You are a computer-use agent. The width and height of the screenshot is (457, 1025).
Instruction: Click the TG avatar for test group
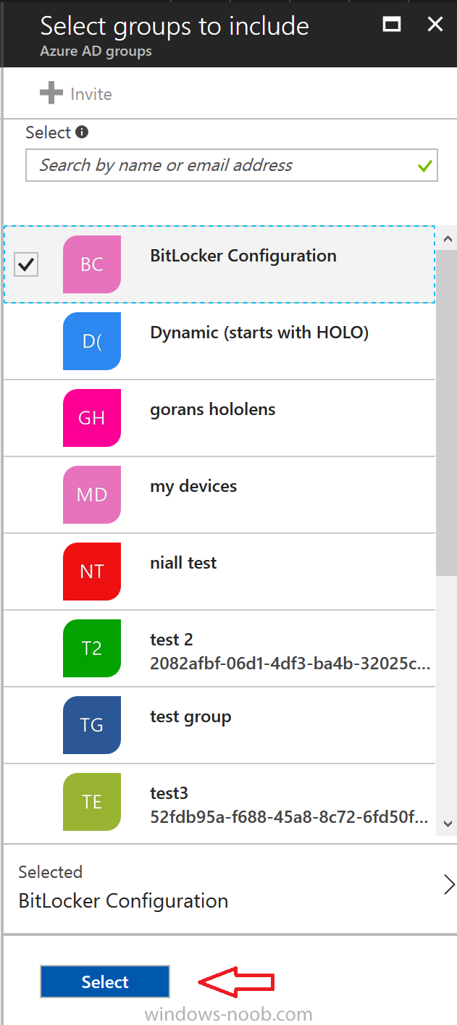(92, 725)
